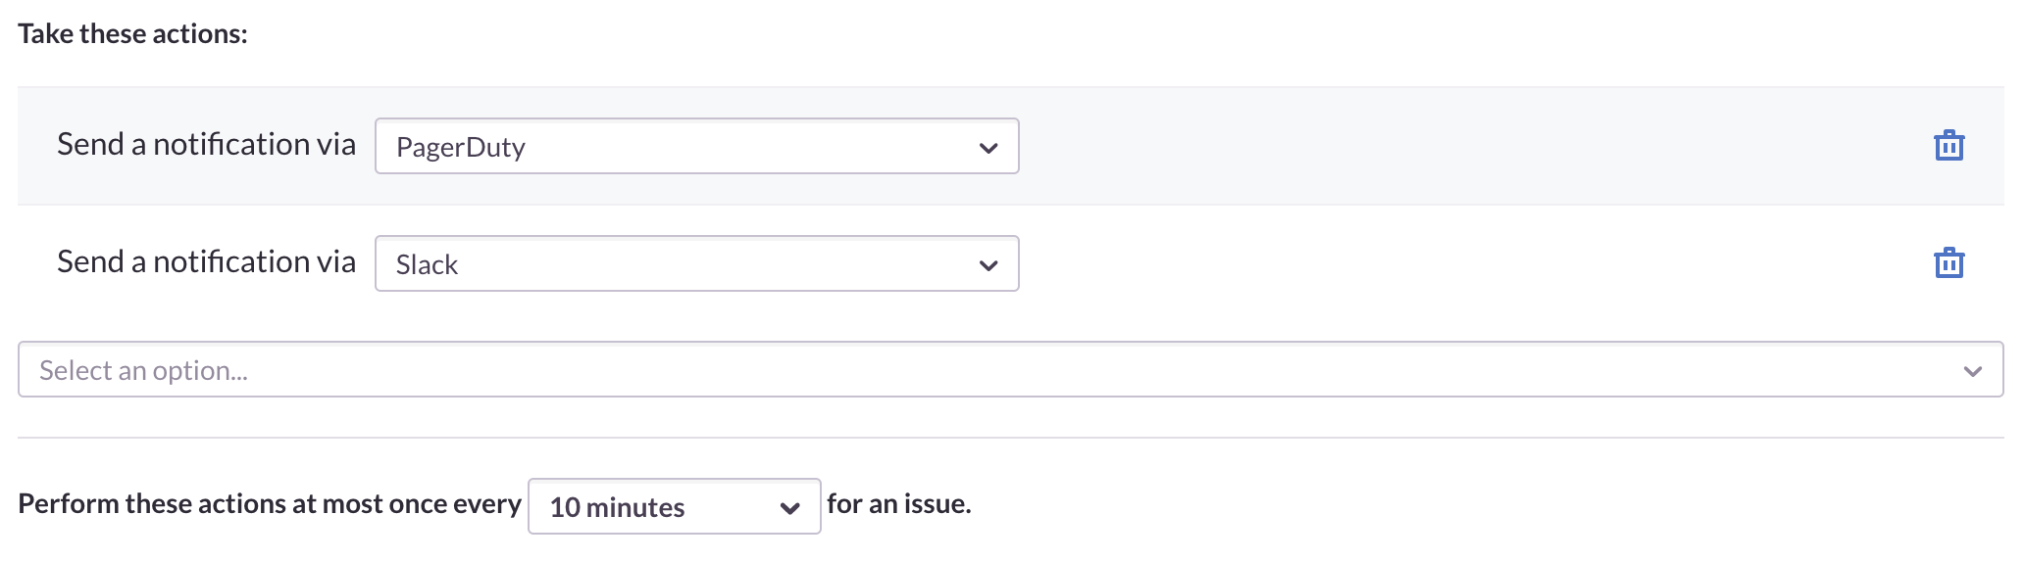Viewport: 2024px width, 562px height.
Task: Click the 'Select an option...' placeholder text
Action: (143, 370)
